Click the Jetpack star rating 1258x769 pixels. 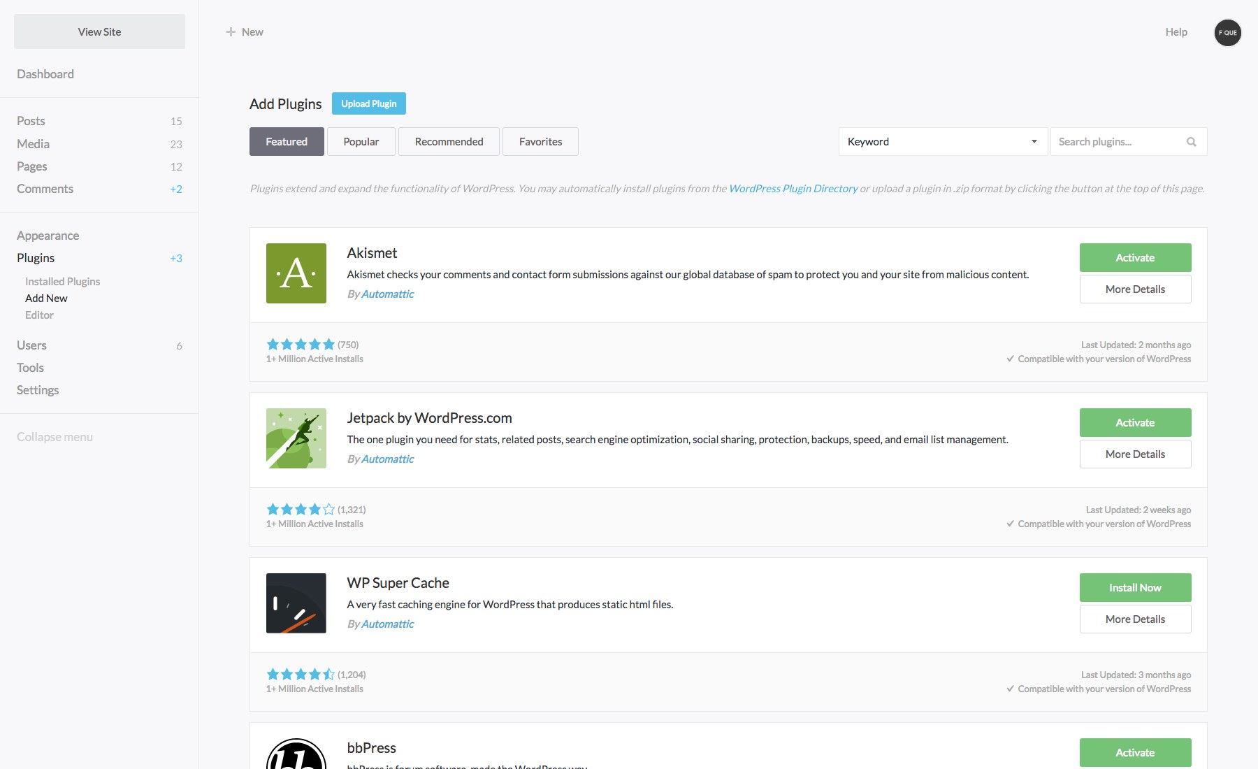click(301, 510)
